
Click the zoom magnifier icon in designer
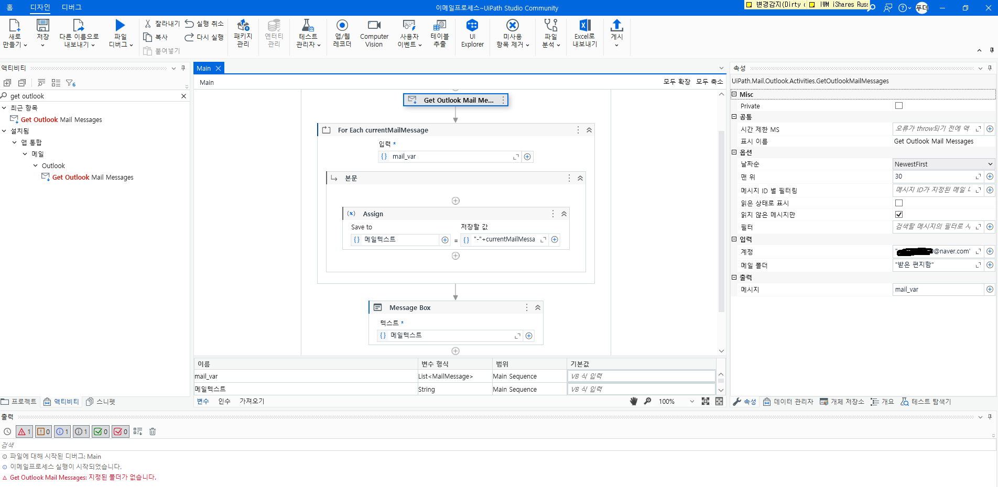tap(648, 401)
